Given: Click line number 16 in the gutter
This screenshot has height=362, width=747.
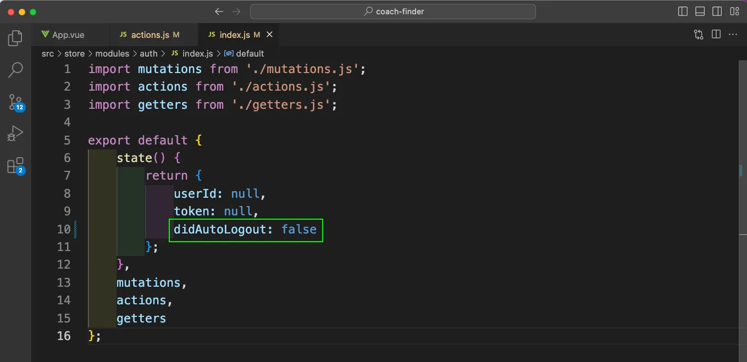Looking at the screenshot, I should point(64,336).
